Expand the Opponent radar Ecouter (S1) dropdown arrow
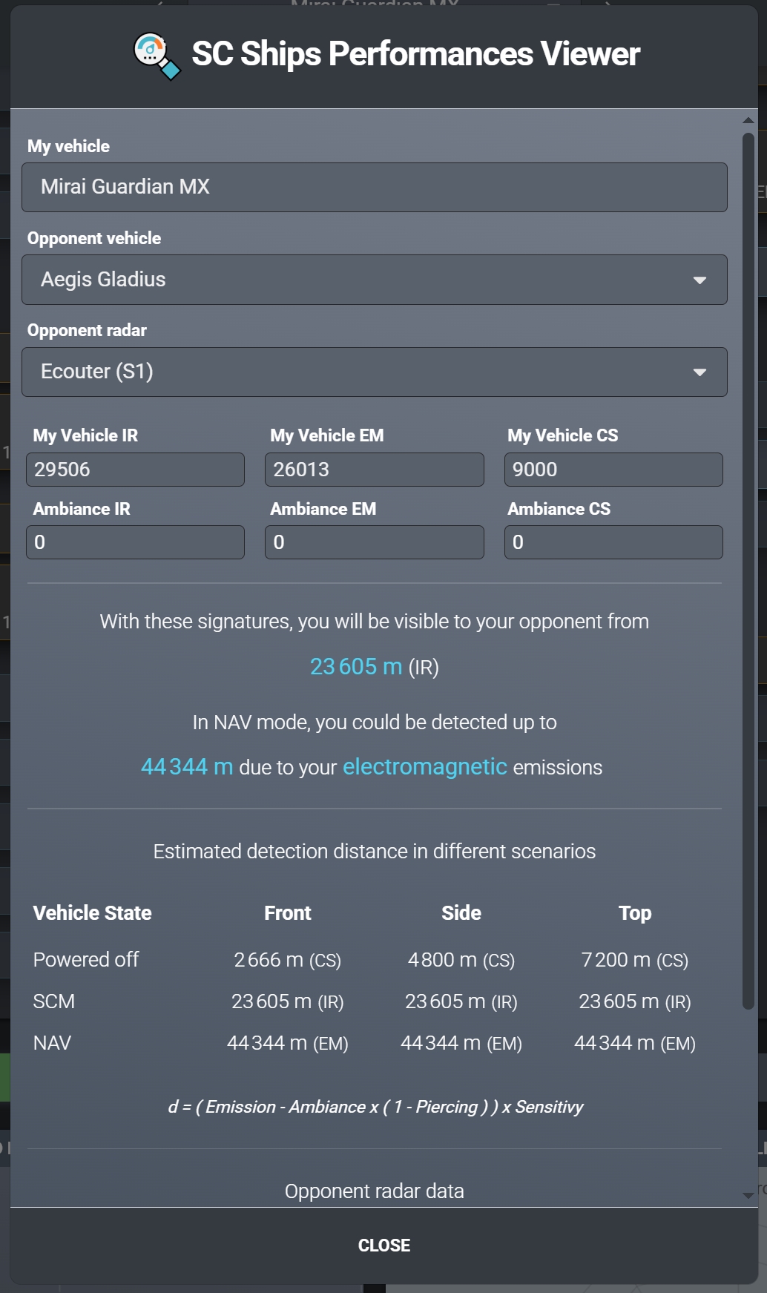Viewport: 767px width, 1293px height. tap(699, 372)
